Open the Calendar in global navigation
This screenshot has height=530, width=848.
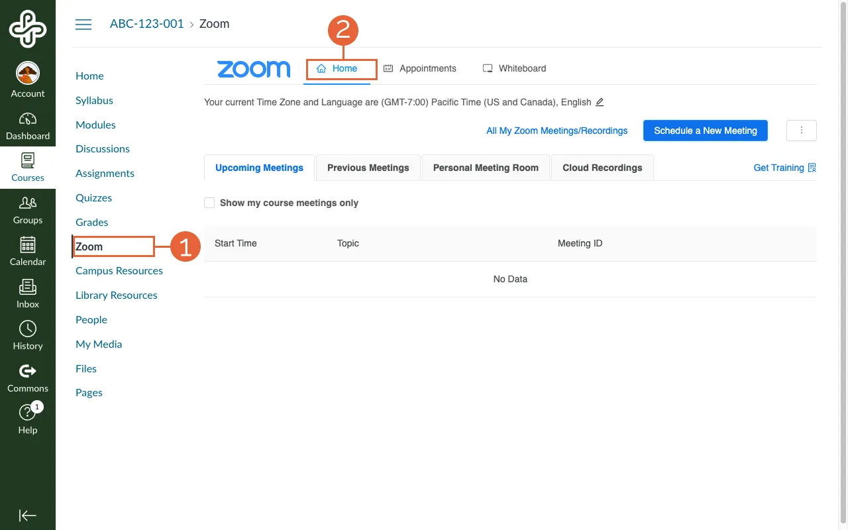(x=28, y=252)
